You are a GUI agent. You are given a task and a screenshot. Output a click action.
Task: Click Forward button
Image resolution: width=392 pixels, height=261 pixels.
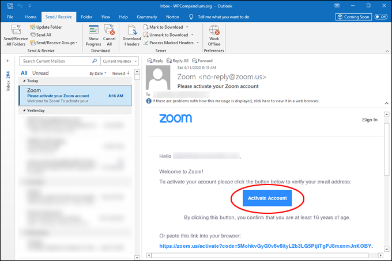[202, 60]
